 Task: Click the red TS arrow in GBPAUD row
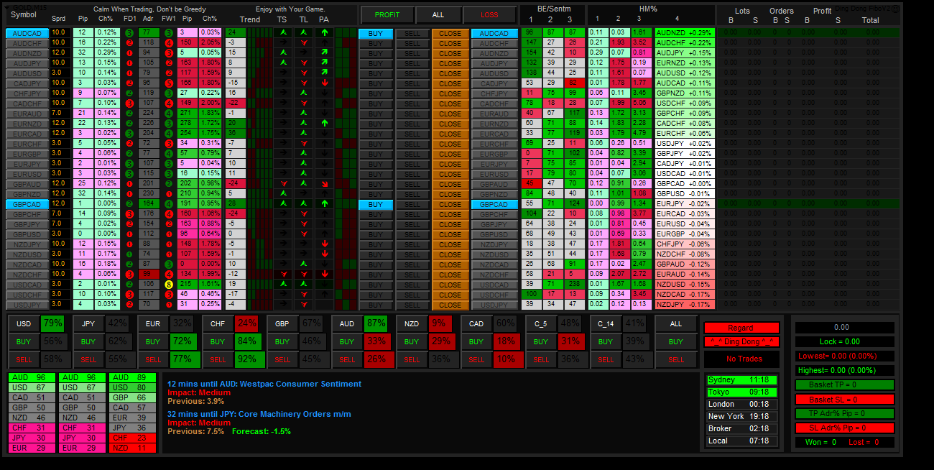[282, 184]
